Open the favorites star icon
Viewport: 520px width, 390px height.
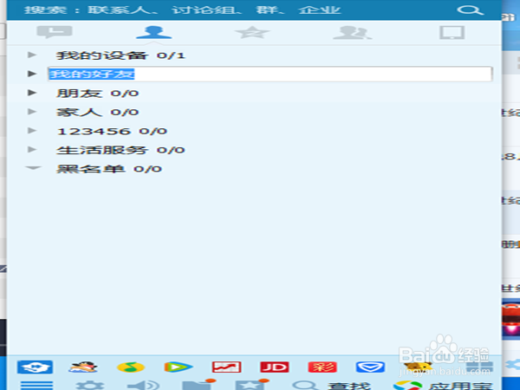tap(252, 385)
